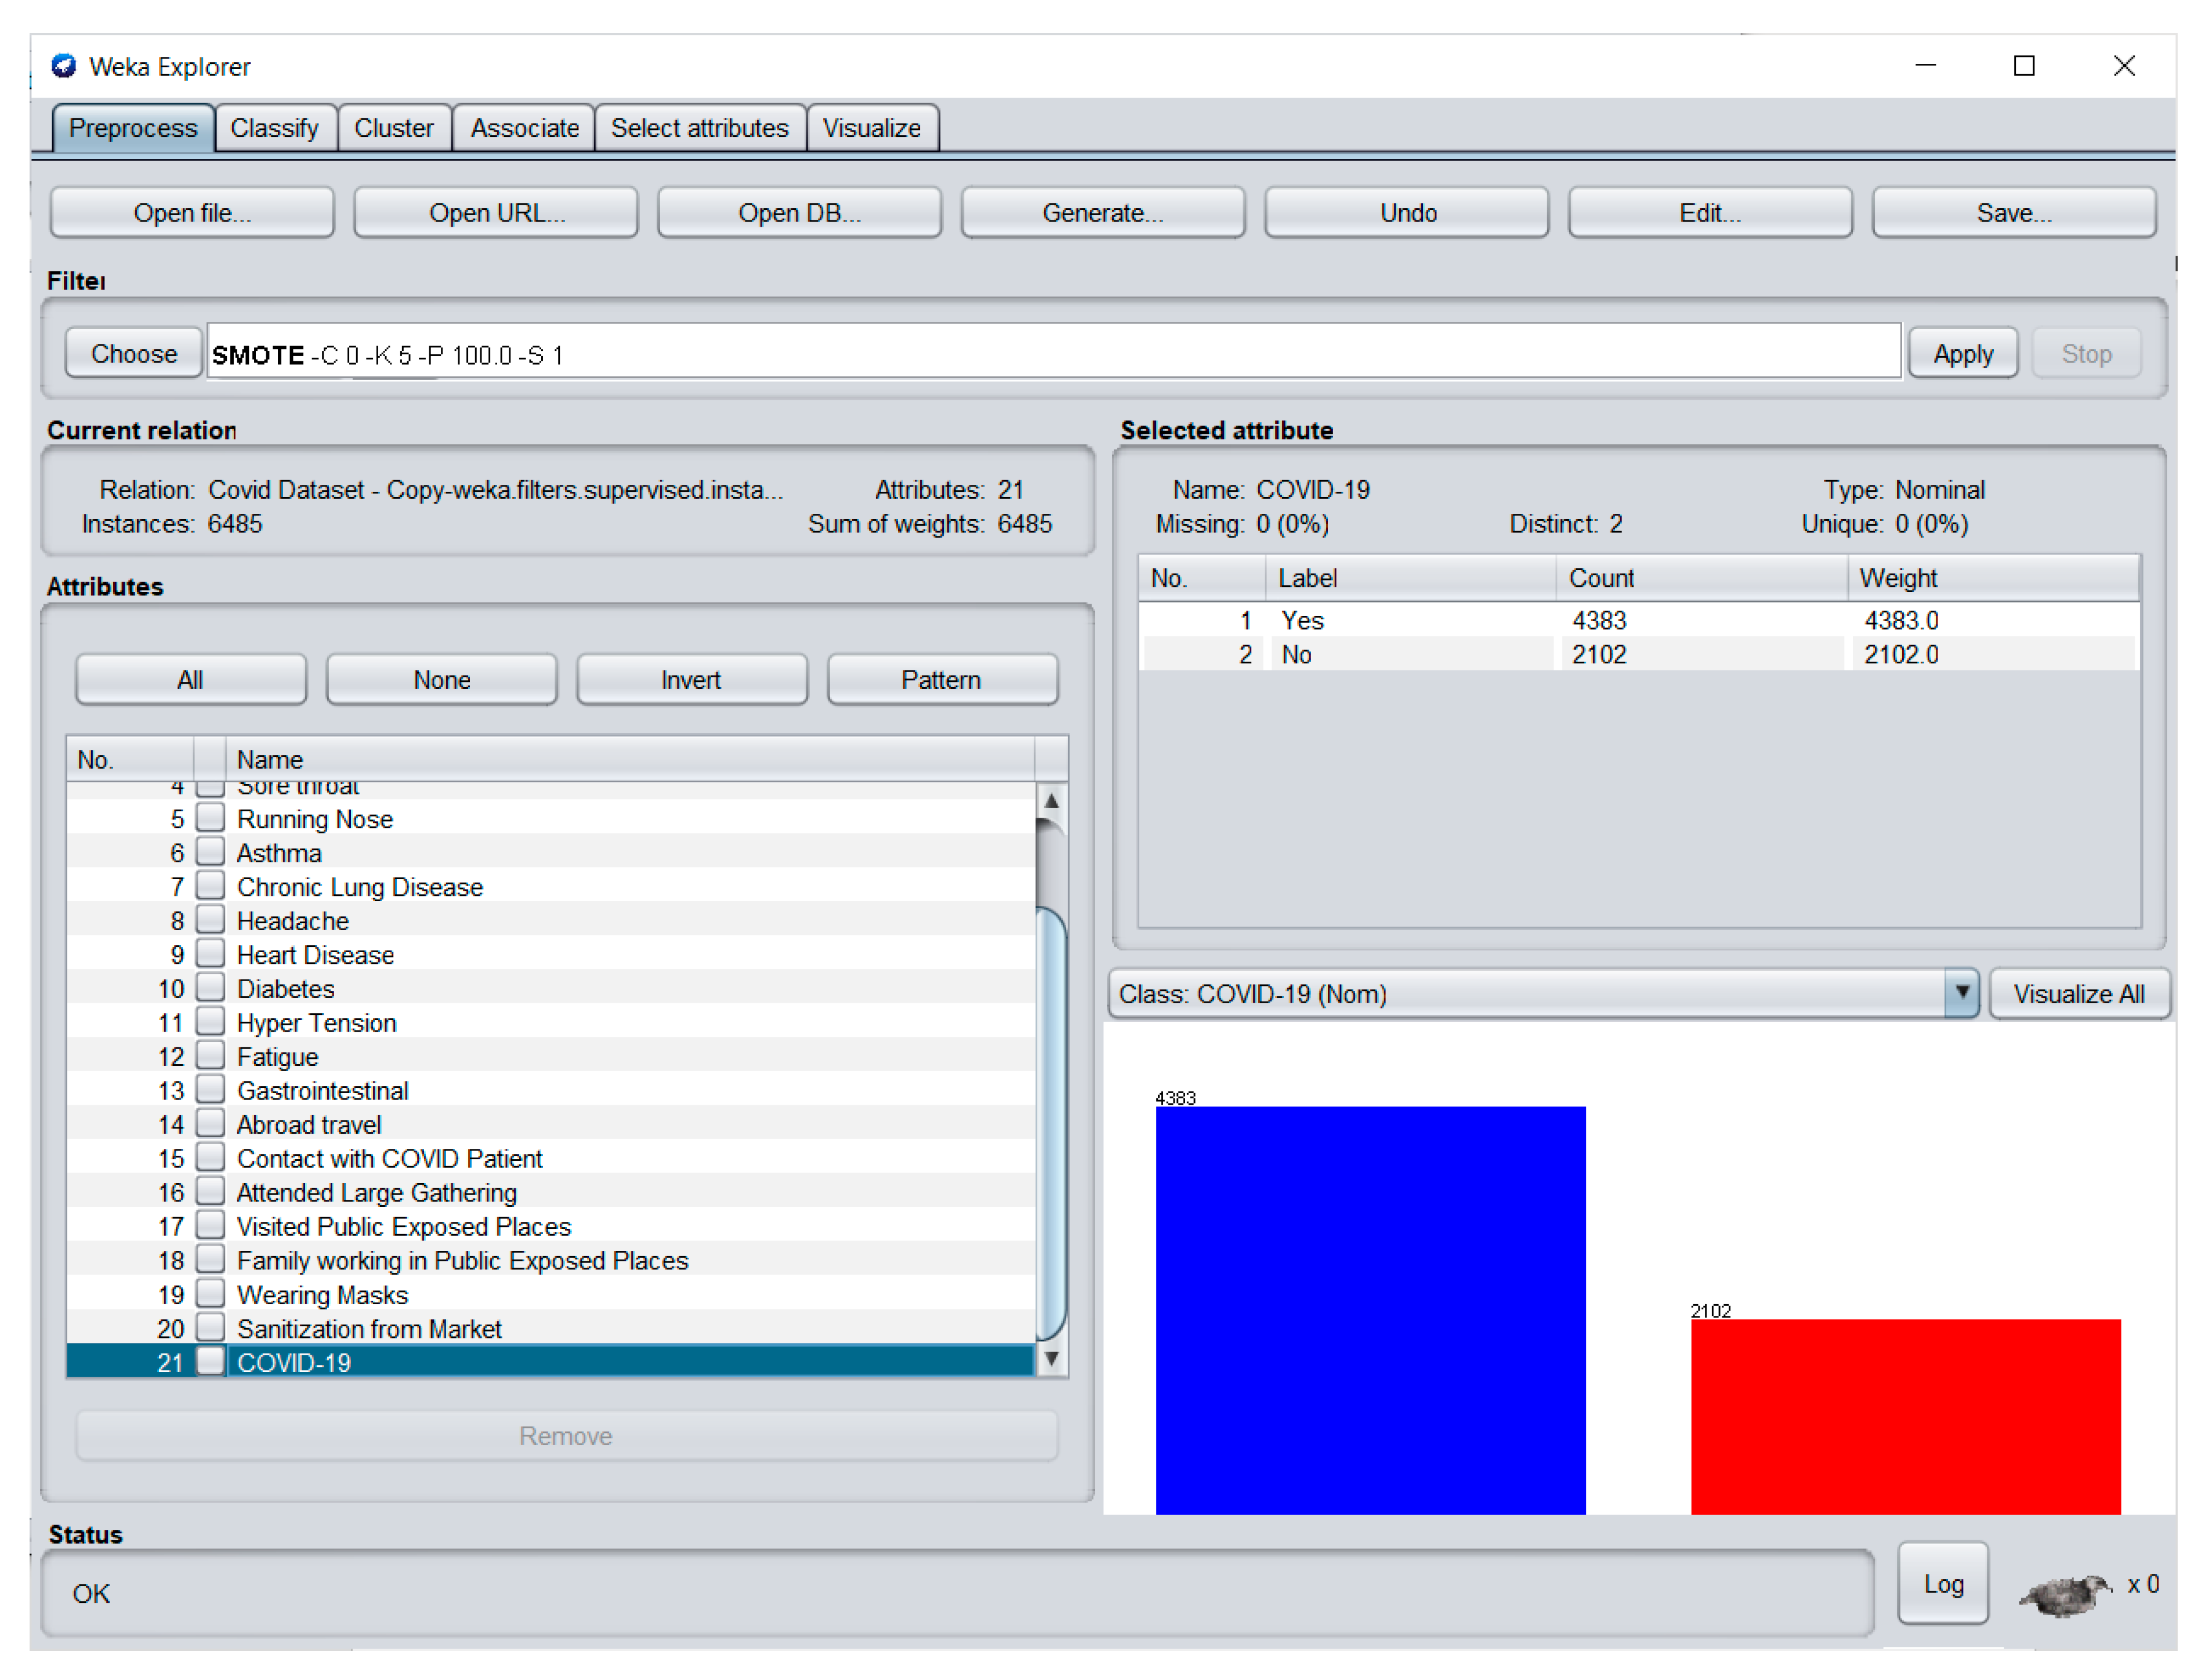Viewport: 2209px width, 1680px height.
Task: Open filter chooser with Choose button
Action: point(133,354)
